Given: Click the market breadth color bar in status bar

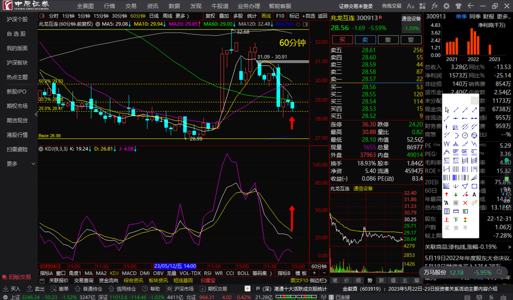Looking at the screenshot, I should tap(296, 297).
